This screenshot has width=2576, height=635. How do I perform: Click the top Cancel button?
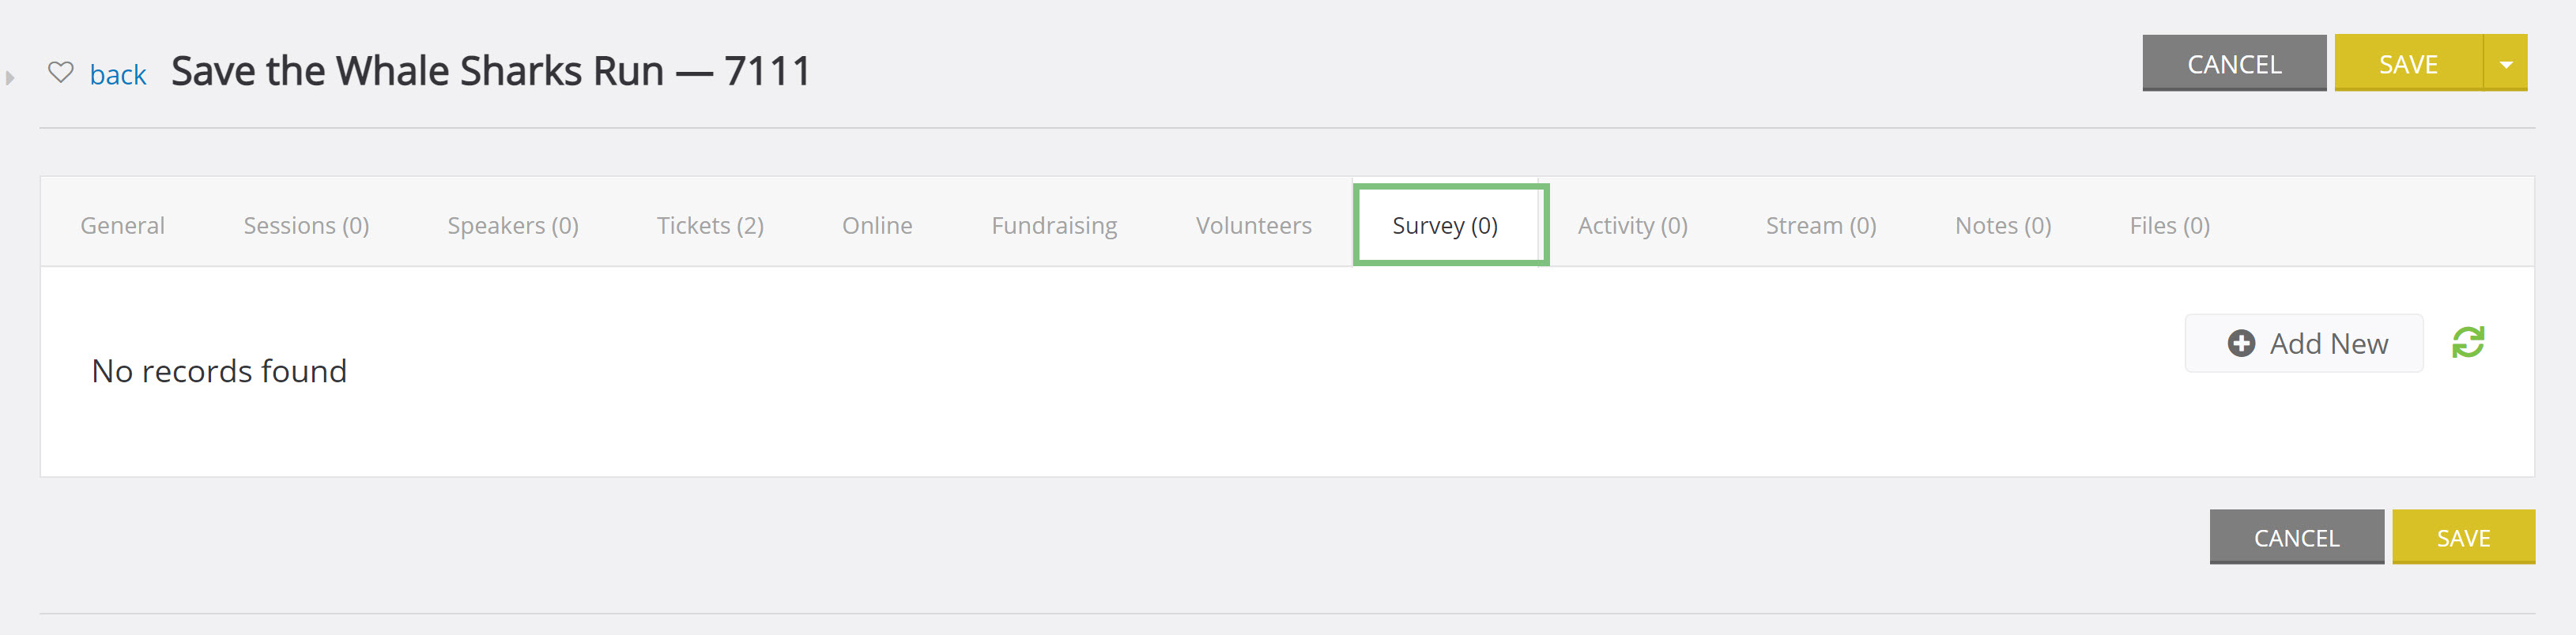(x=2234, y=64)
